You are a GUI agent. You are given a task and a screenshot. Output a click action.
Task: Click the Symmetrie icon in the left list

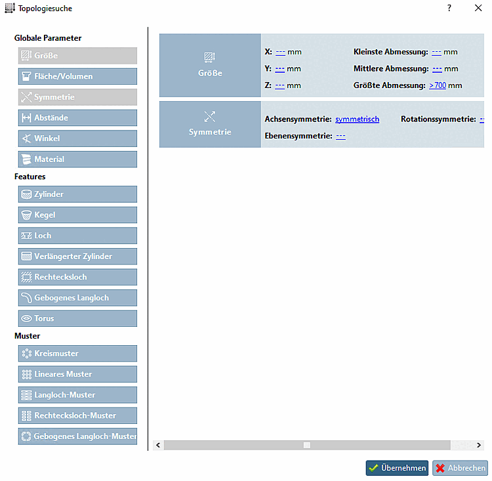pos(26,97)
